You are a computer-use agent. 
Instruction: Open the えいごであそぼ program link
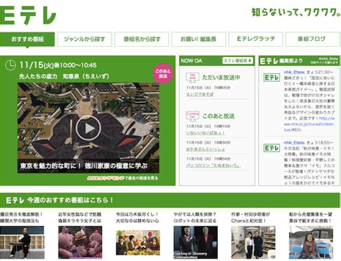pos(200,94)
